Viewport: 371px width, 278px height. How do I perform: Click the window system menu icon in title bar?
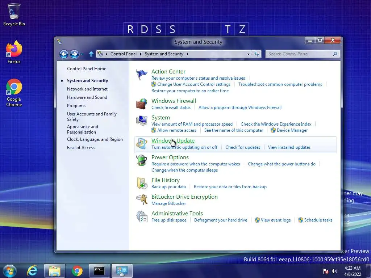click(x=59, y=42)
